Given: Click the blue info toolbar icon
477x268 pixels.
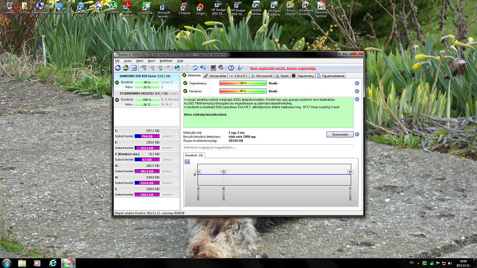Looking at the screenshot, I should (x=239, y=68).
